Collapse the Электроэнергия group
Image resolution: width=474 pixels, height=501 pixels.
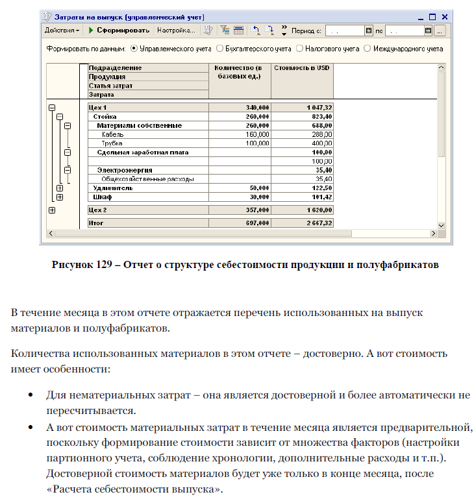[68, 170]
